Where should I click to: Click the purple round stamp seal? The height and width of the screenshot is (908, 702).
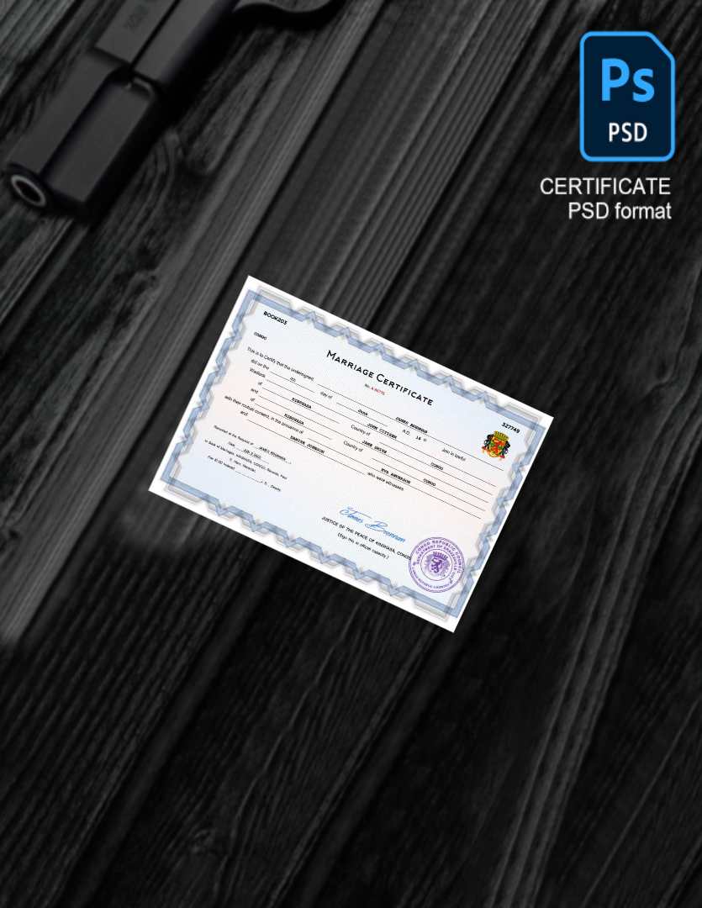437,565
